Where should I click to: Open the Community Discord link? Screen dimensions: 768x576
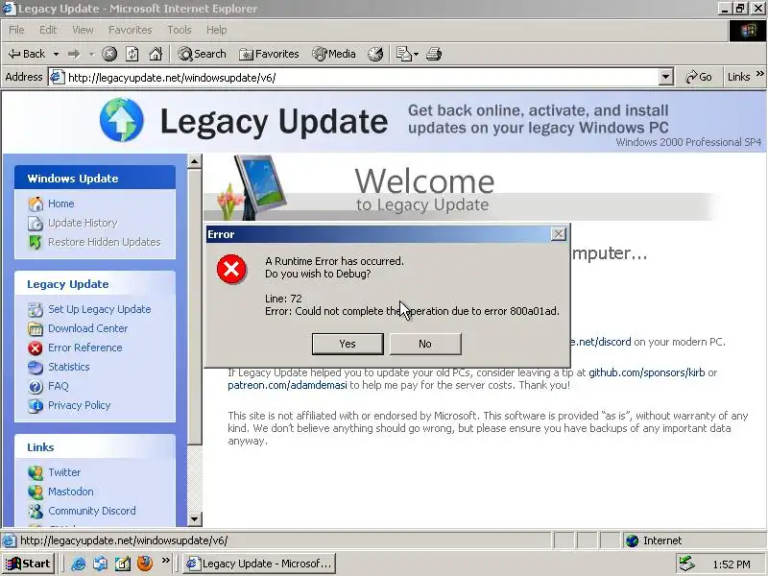(92, 511)
